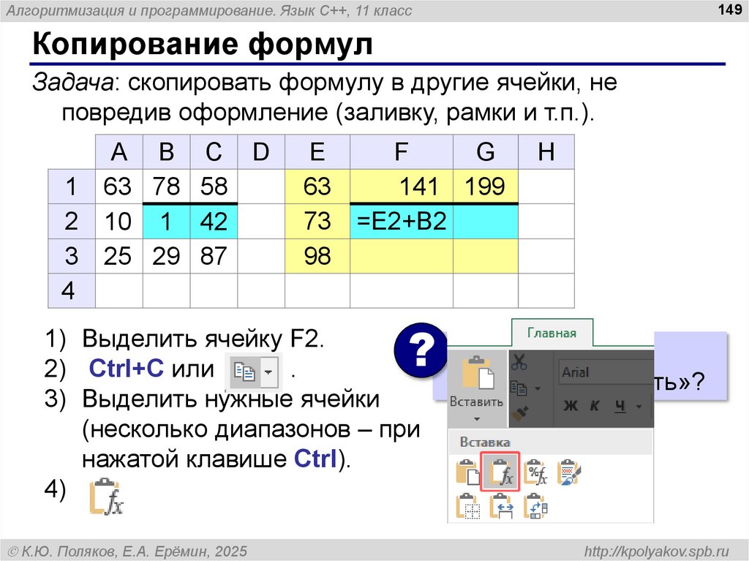Click the blue Ctrl+C text in step 2
The width and height of the screenshot is (749, 561).
126,368
